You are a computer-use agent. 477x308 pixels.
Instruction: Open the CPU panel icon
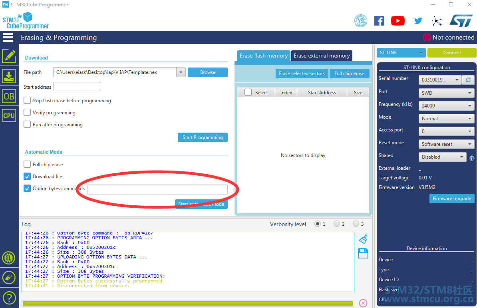click(x=9, y=115)
